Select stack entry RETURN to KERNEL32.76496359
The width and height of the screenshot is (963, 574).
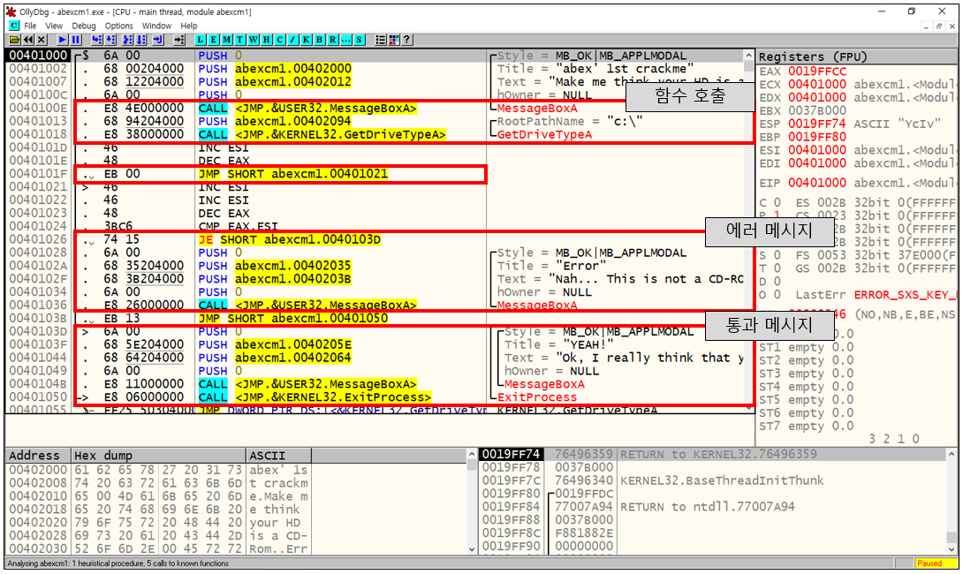712,454
